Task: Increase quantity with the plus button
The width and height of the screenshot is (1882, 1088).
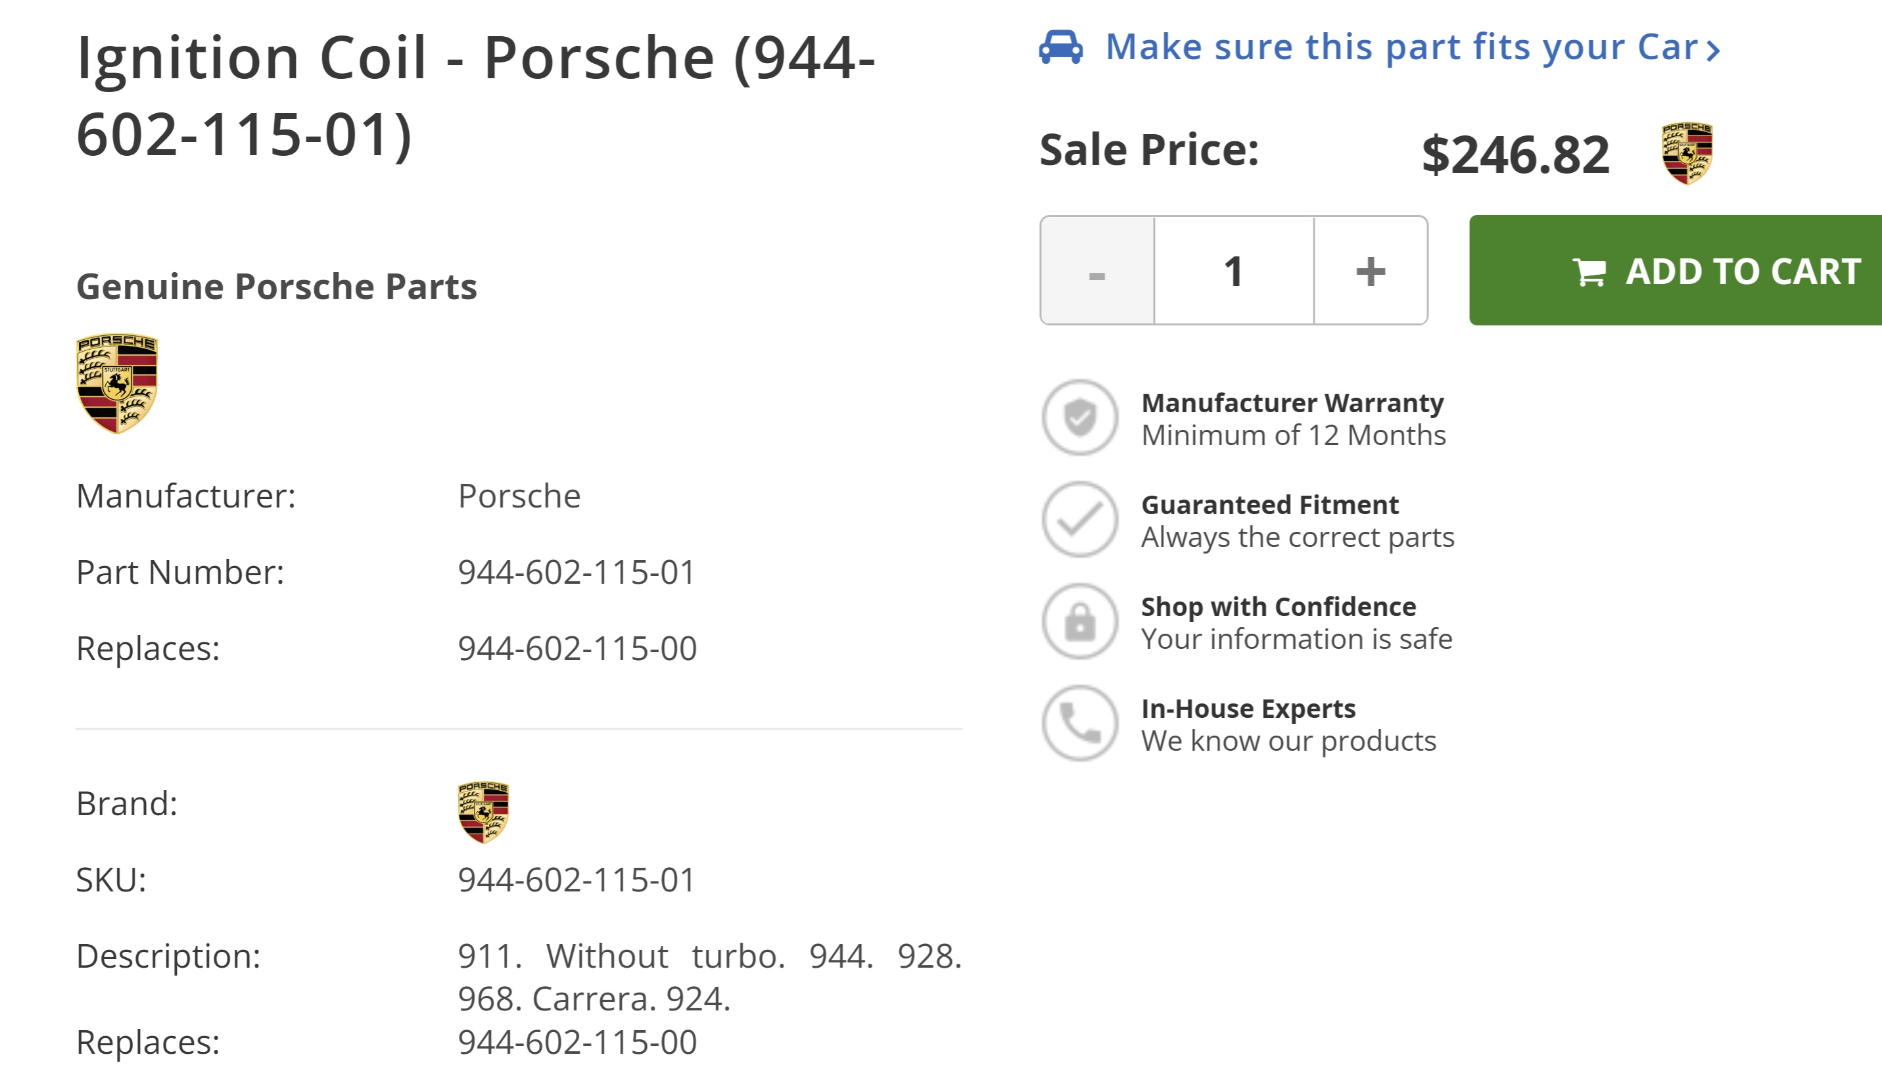Action: 1371,271
